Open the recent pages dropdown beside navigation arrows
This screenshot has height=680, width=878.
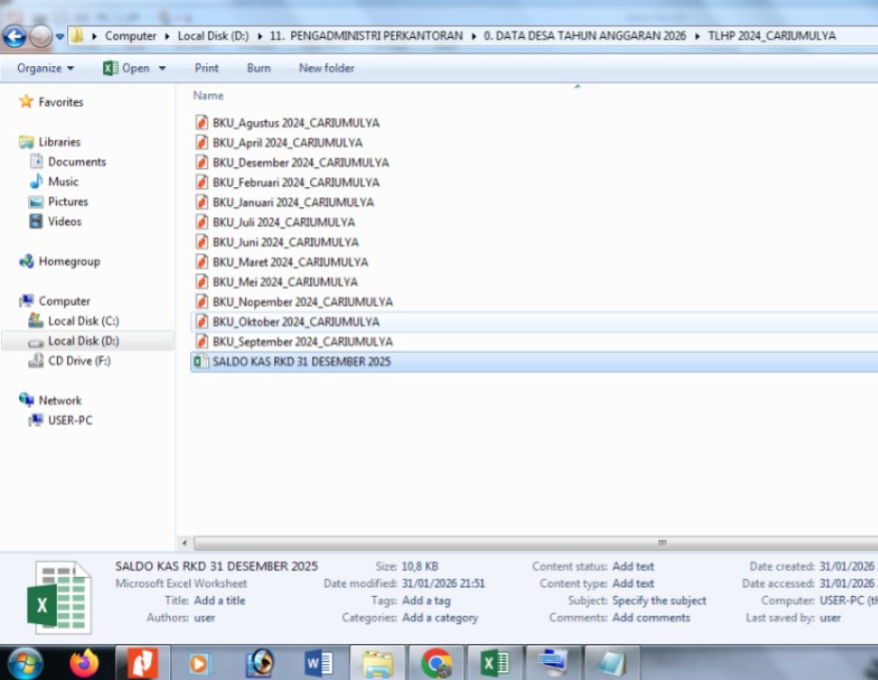[x=60, y=37]
